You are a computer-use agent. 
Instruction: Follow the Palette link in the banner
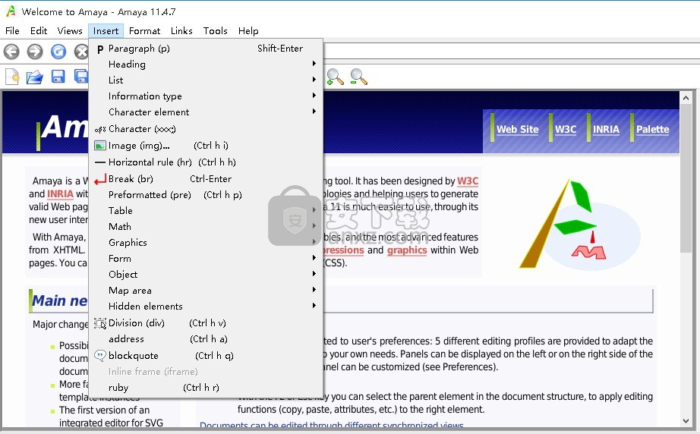click(x=653, y=129)
